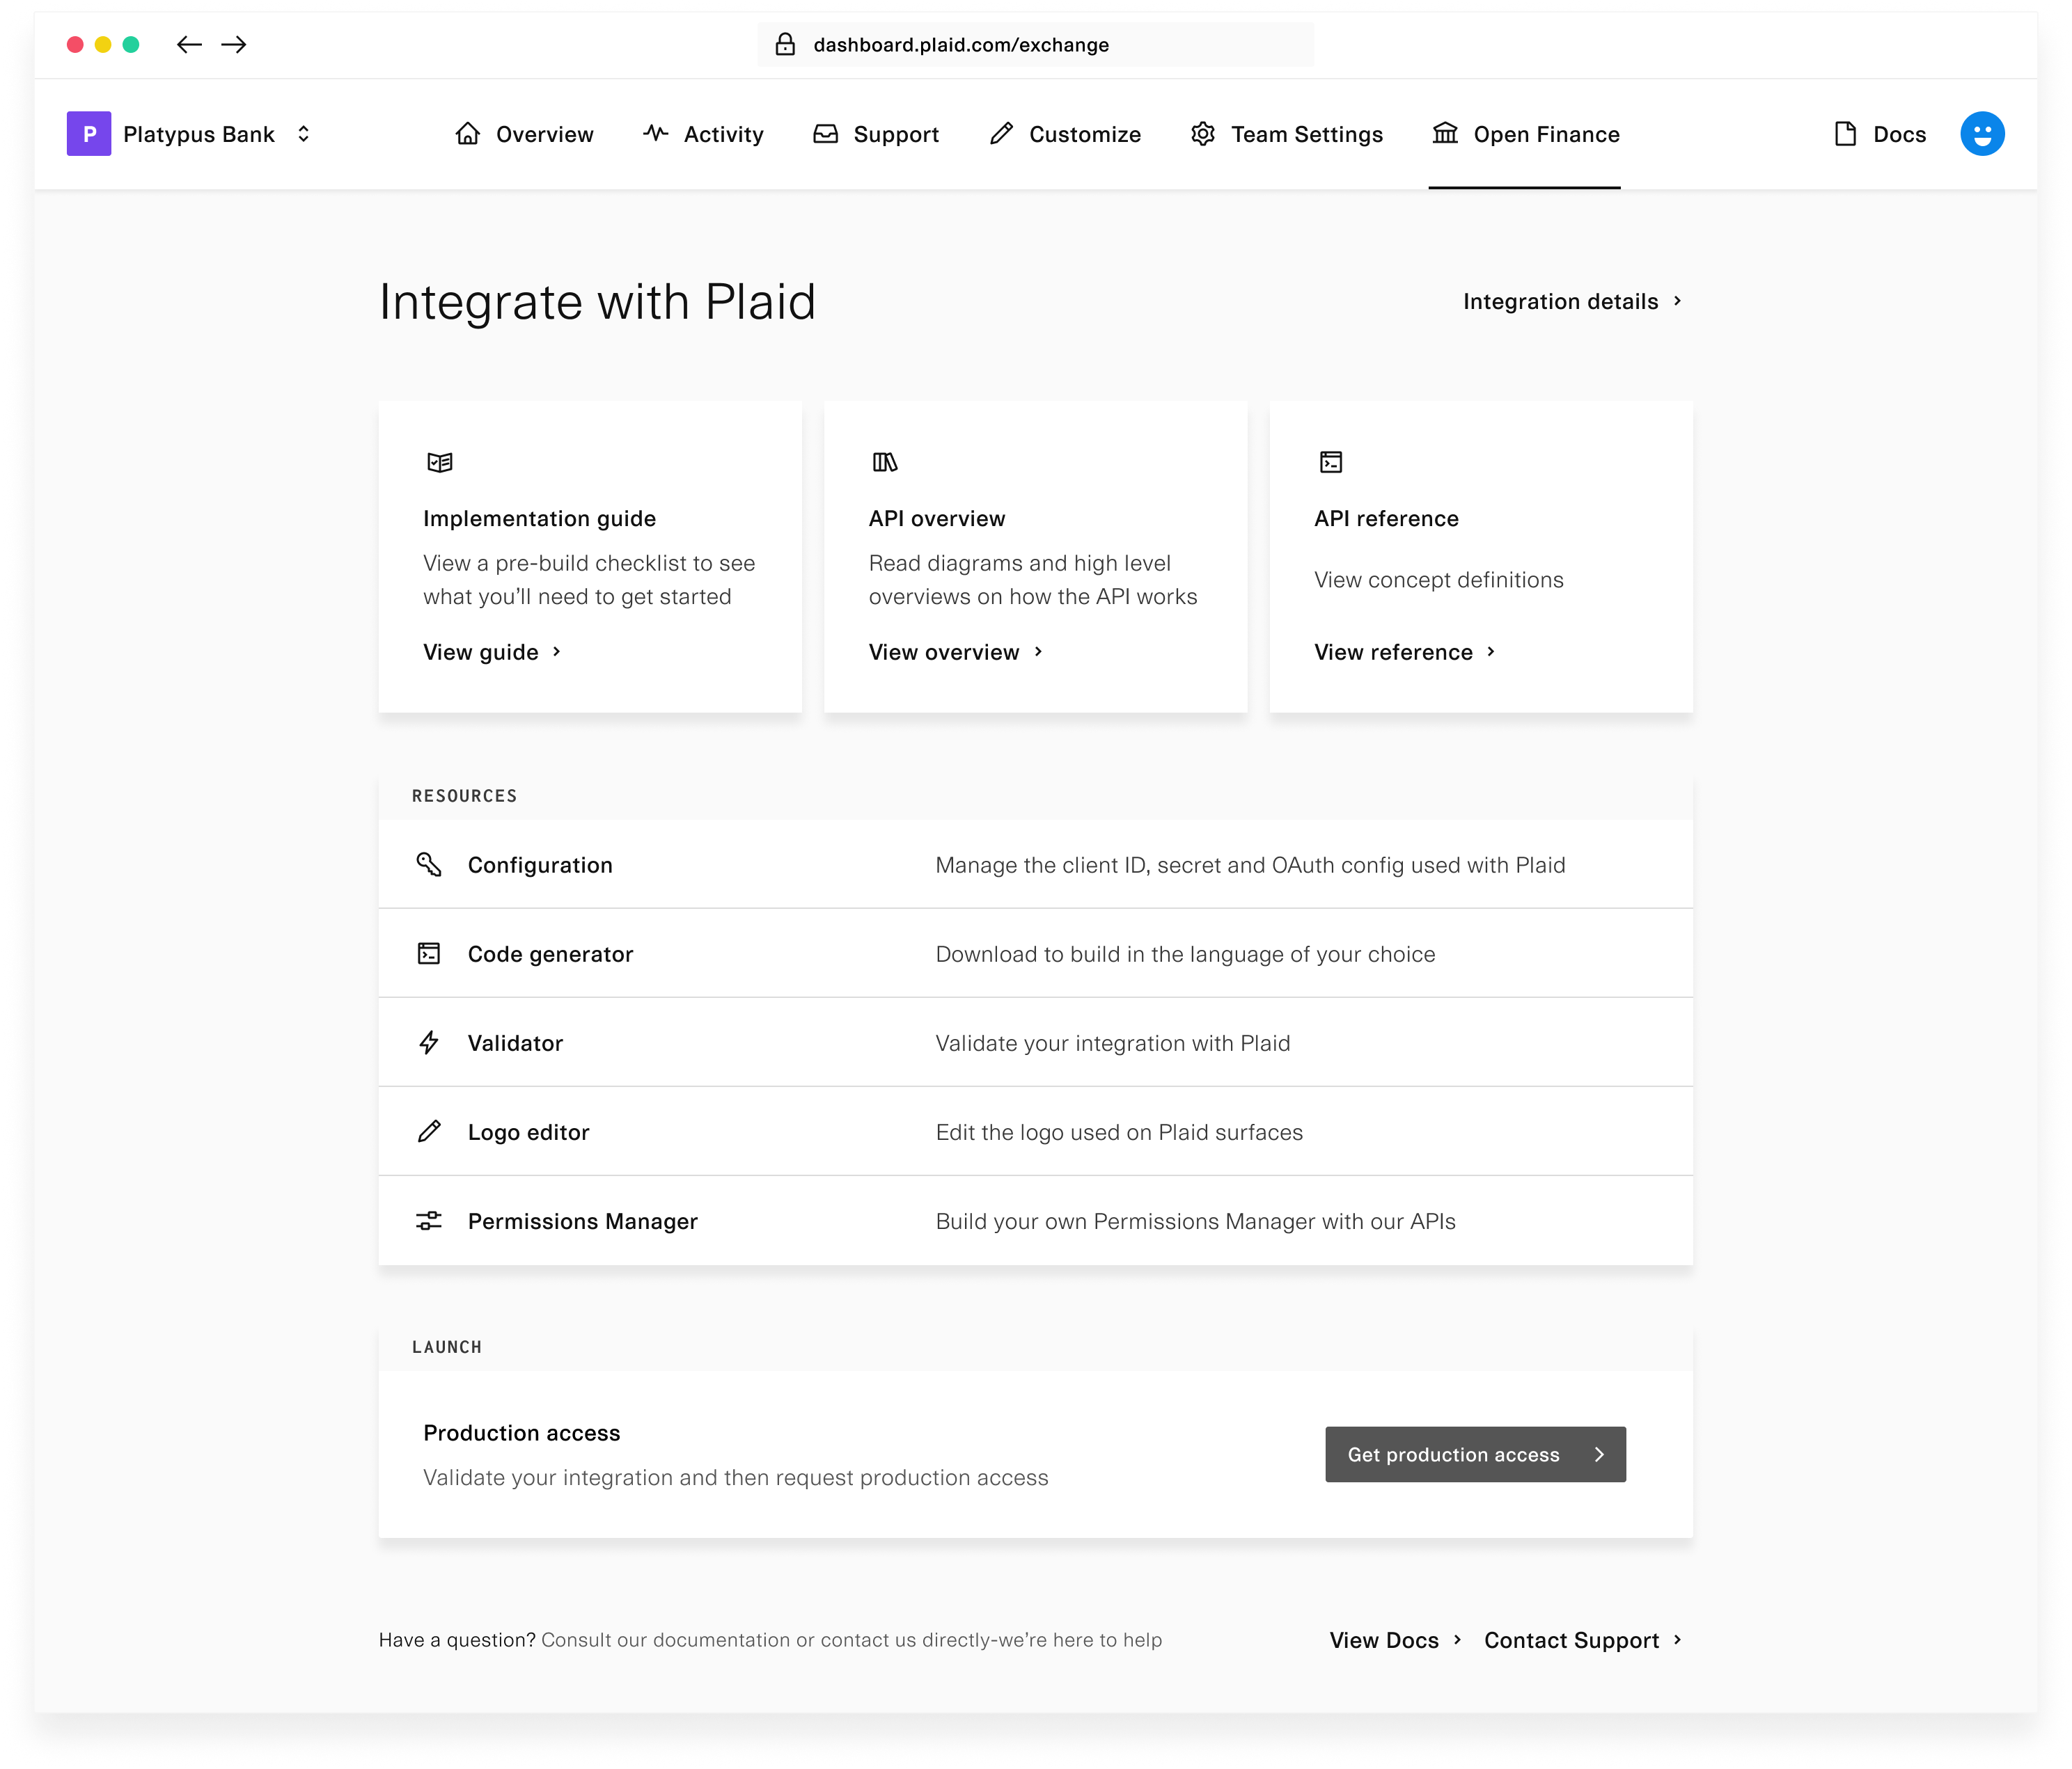Open the Support tab
2072x1769 pixels.
pos(876,134)
